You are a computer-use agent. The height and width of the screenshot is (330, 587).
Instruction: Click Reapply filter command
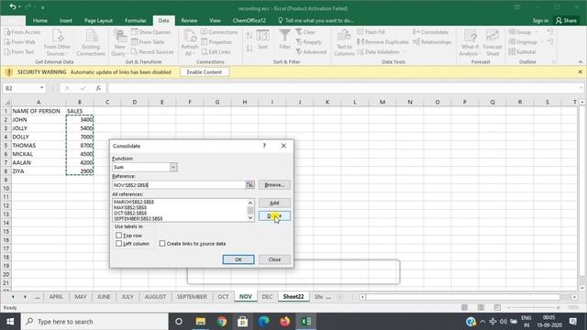(x=308, y=42)
